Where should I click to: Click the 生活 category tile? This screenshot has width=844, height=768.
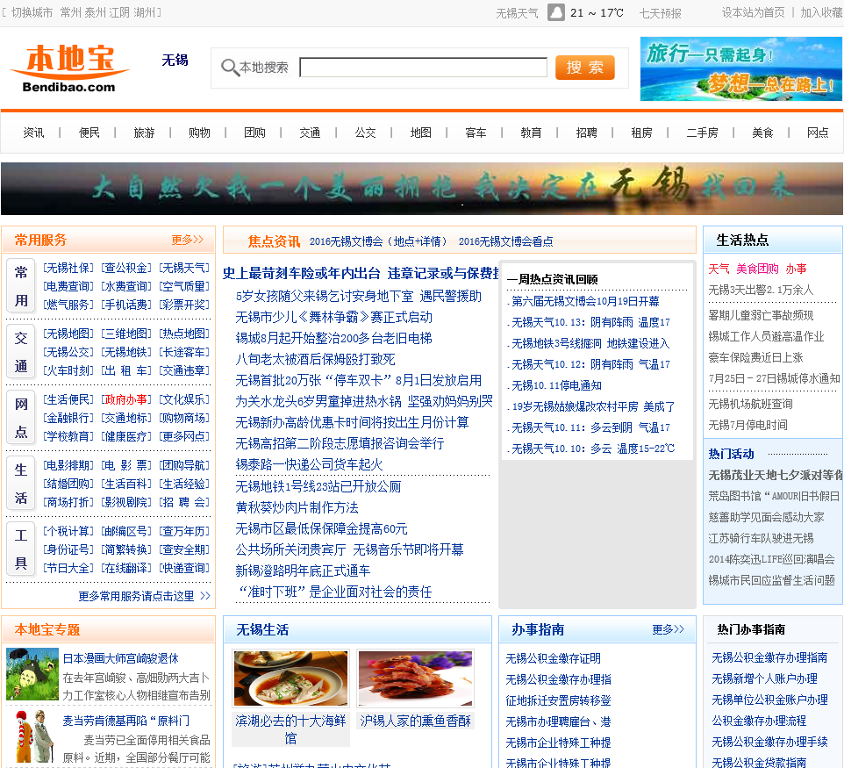[x=21, y=483]
